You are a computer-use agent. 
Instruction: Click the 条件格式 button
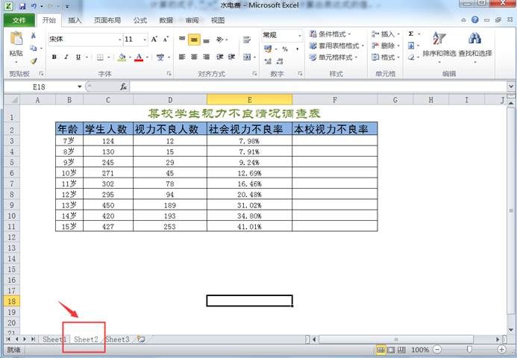(333, 34)
